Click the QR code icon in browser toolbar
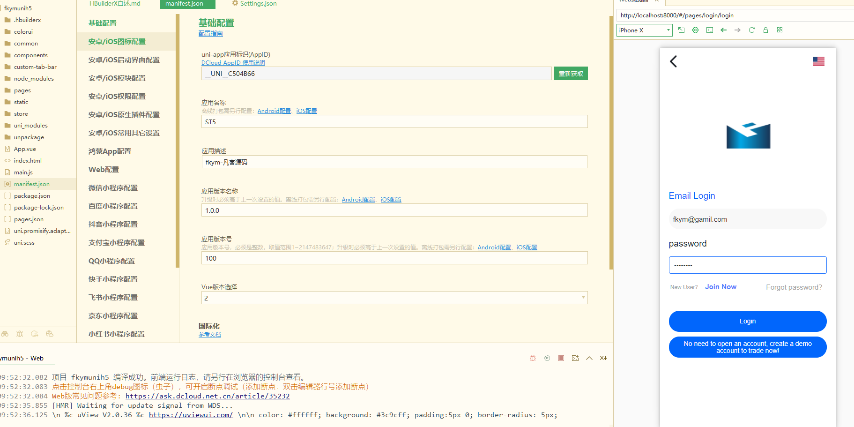 pyautogui.click(x=780, y=30)
